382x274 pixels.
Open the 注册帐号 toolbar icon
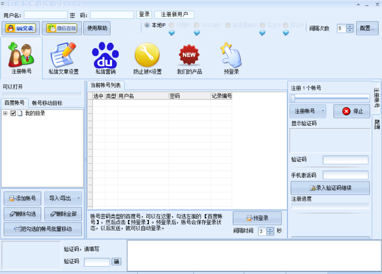tap(21, 58)
